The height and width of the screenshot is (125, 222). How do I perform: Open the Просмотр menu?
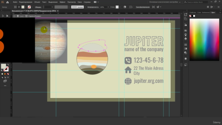pyautogui.click(x=71, y=2)
